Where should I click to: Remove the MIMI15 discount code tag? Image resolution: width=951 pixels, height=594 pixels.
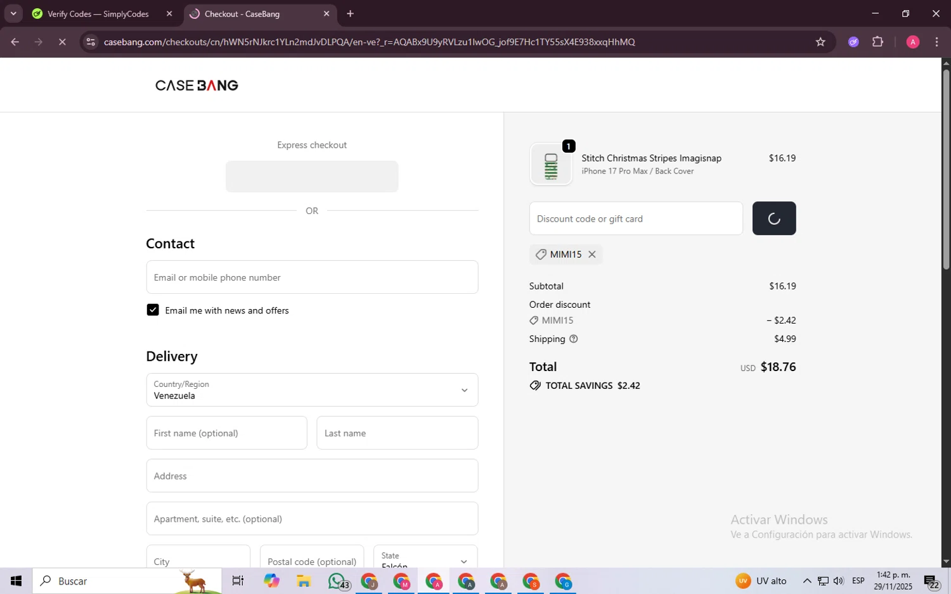click(592, 254)
